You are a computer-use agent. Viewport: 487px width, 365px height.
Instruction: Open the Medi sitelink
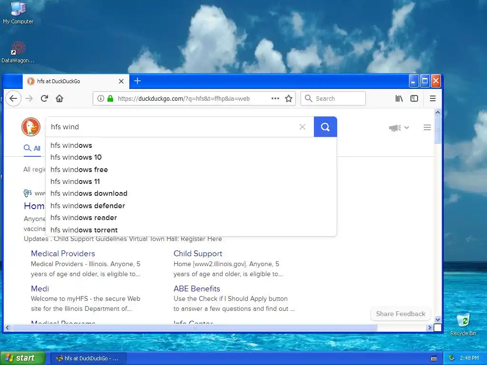click(x=40, y=288)
